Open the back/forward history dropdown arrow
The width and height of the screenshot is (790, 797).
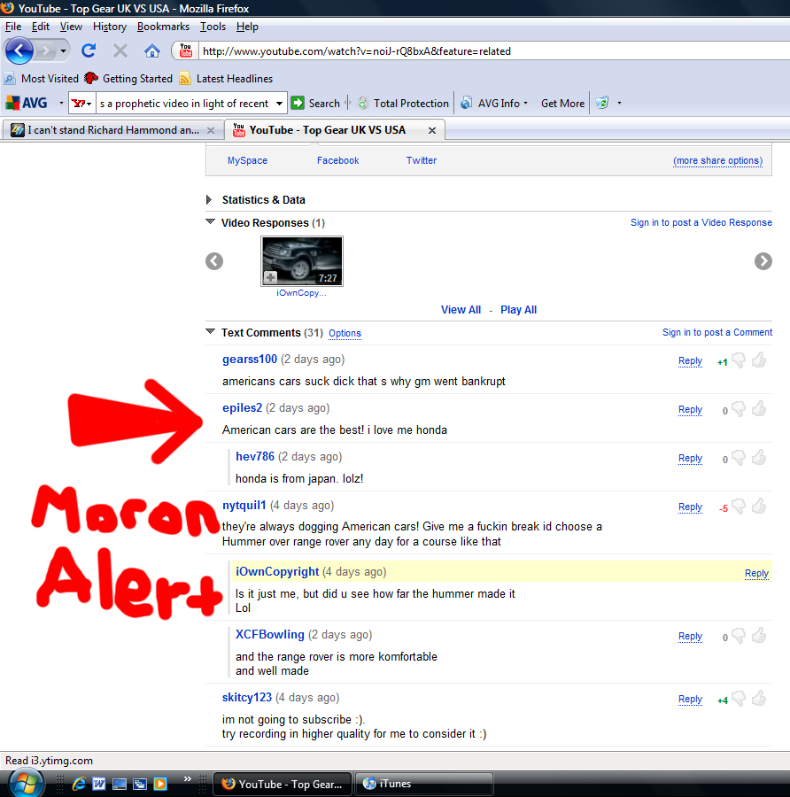(x=63, y=50)
